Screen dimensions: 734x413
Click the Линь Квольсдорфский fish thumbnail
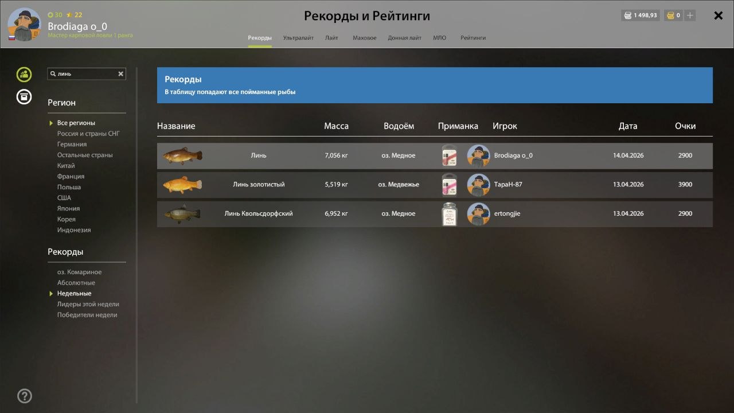(x=182, y=214)
